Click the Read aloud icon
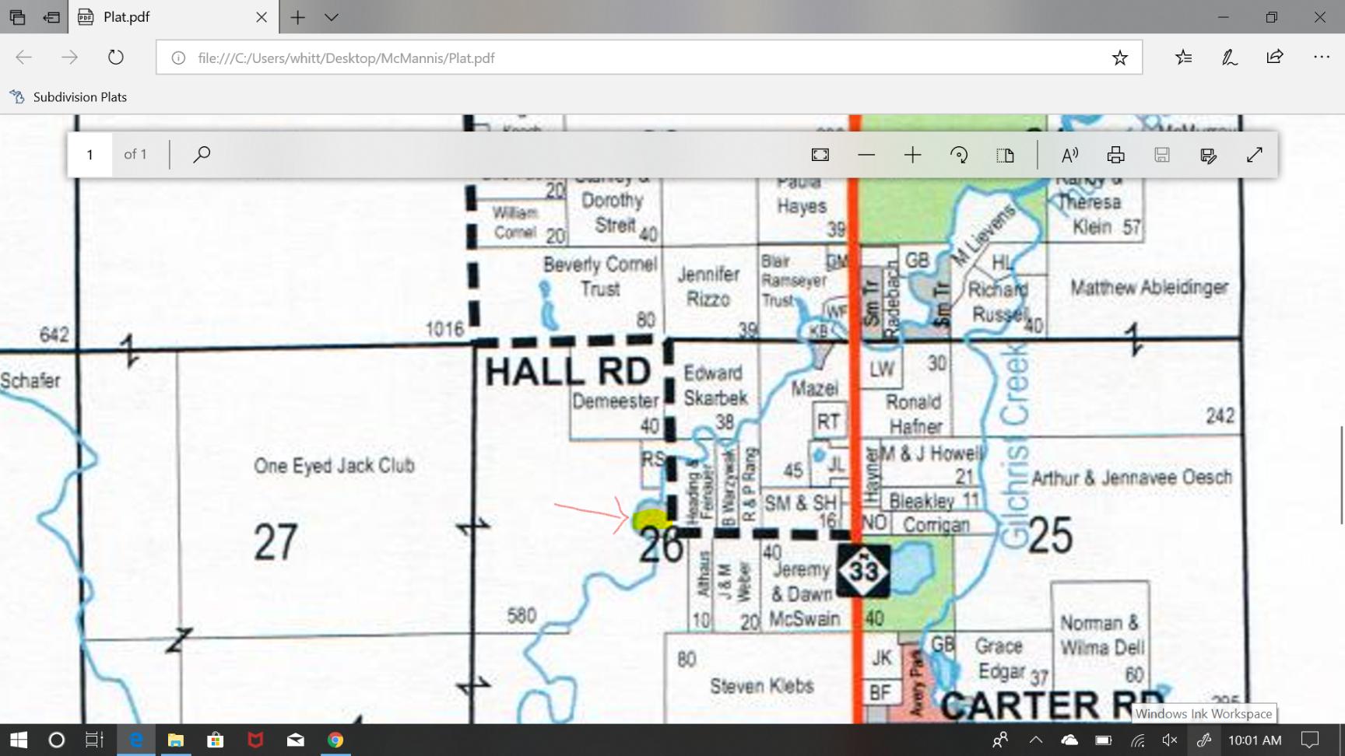 [x=1069, y=155]
